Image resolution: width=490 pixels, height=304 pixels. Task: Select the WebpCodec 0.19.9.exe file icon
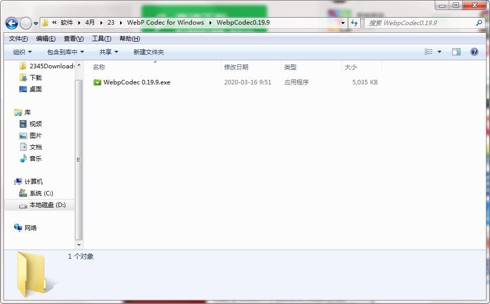97,82
